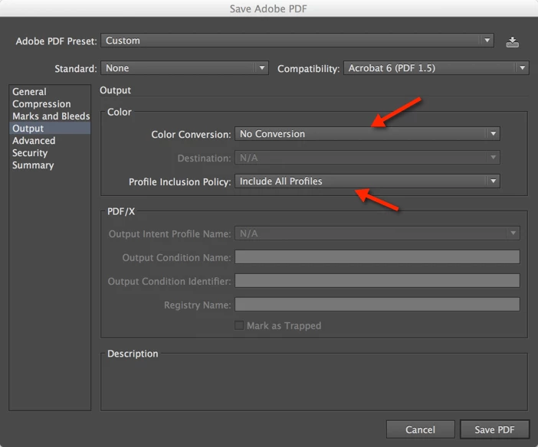Viewport: 538px width, 447px height.
Task: Click the Cancel button
Action: tap(420, 429)
